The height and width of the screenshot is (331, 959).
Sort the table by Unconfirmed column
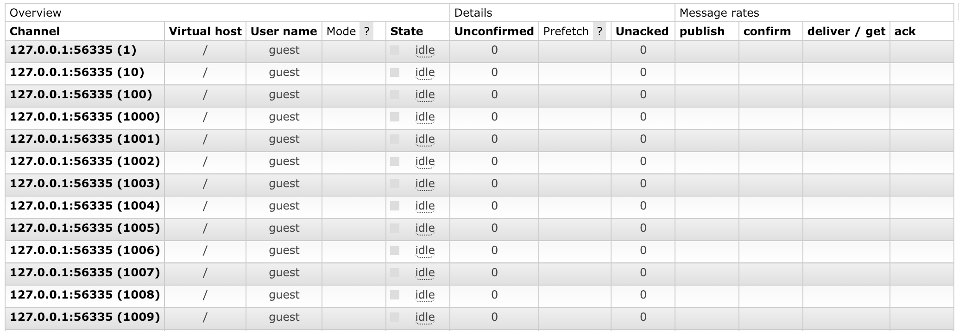point(494,32)
